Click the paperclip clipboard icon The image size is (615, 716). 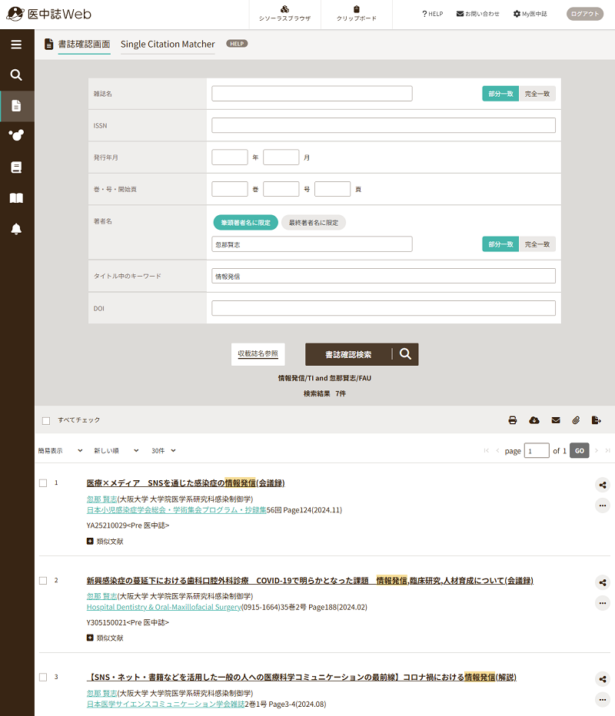tap(576, 420)
